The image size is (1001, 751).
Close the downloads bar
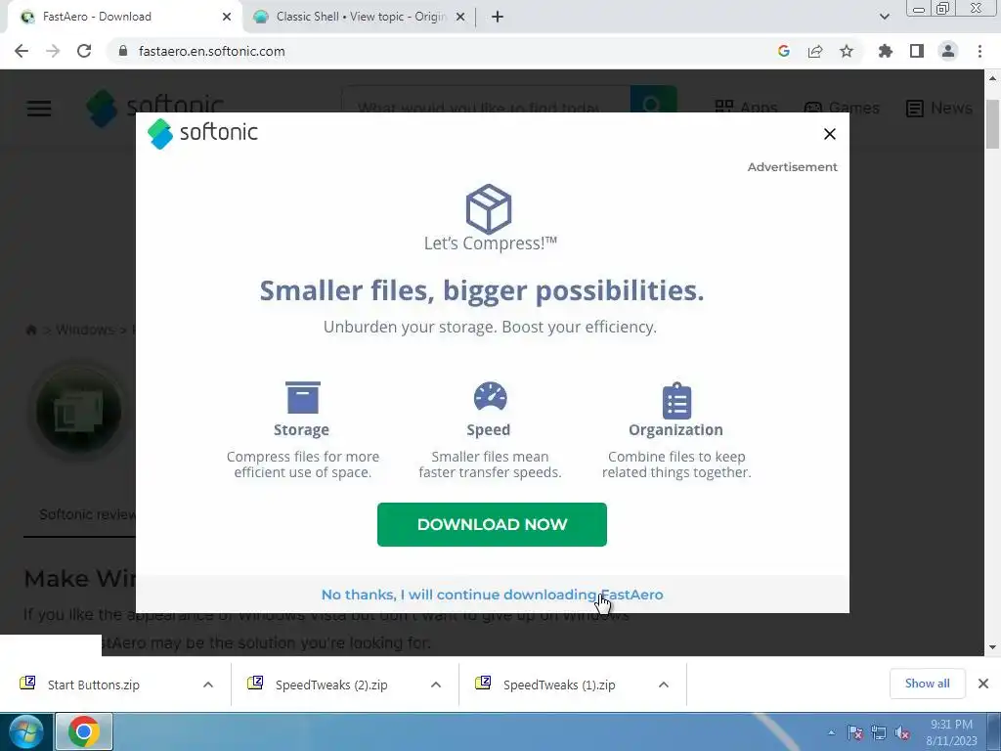983,684
